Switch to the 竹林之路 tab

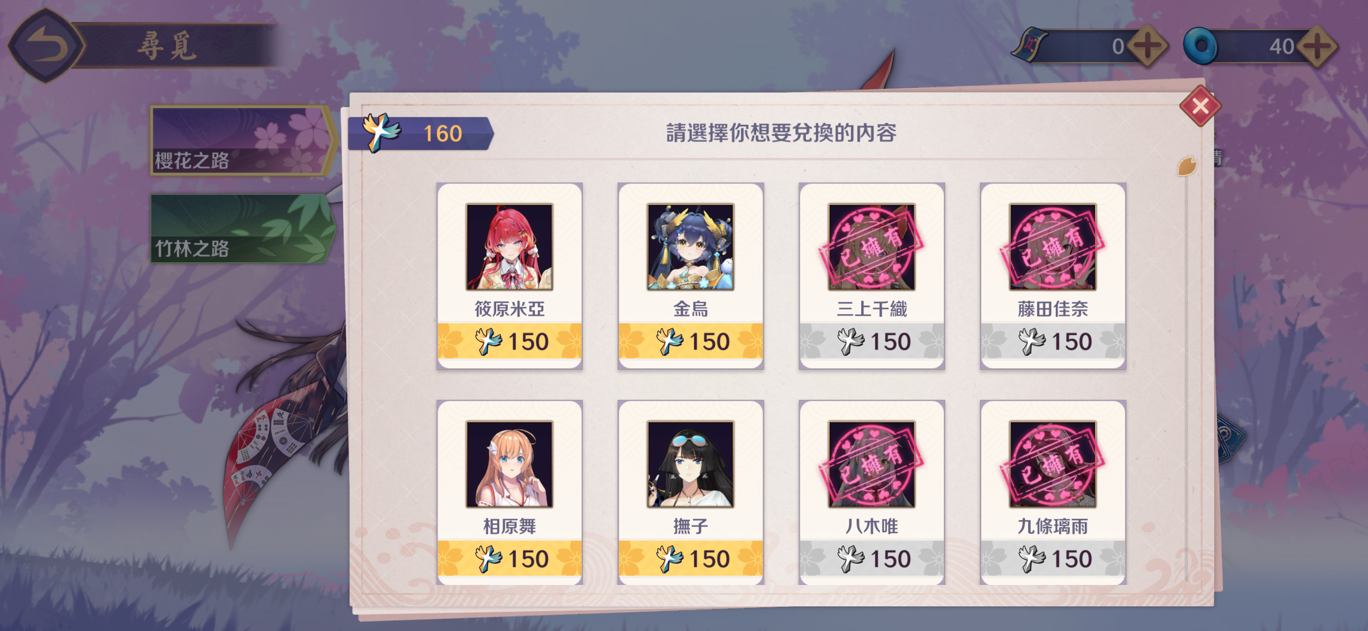(244, 229)
